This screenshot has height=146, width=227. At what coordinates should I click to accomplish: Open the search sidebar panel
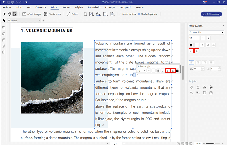tap(4, 52)
